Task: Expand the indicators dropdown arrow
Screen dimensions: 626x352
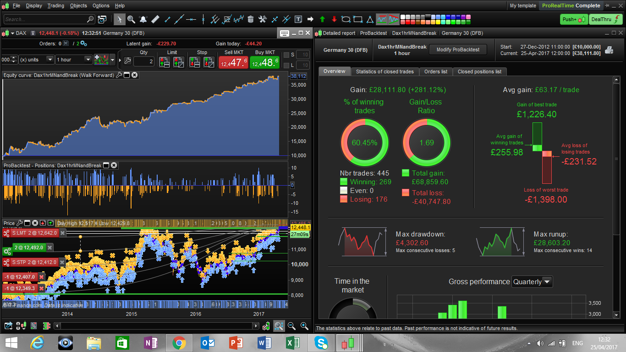Action: coord(113,60)
